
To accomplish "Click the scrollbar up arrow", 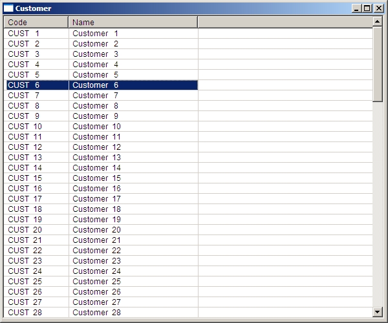I will (x=378, y=22).
